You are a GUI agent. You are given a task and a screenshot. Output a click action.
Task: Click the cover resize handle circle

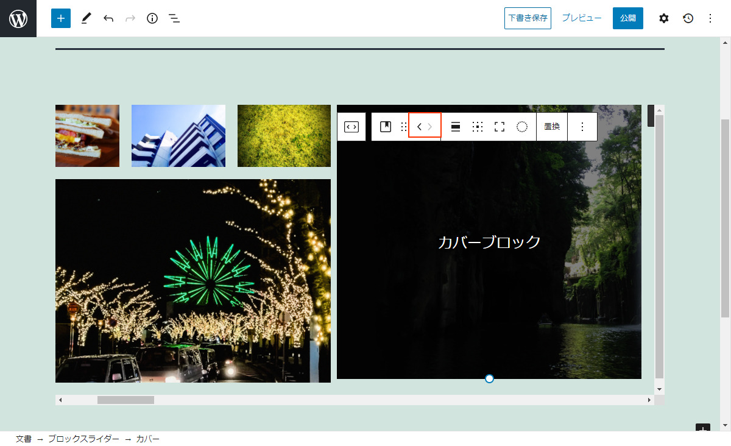point(489,379)
